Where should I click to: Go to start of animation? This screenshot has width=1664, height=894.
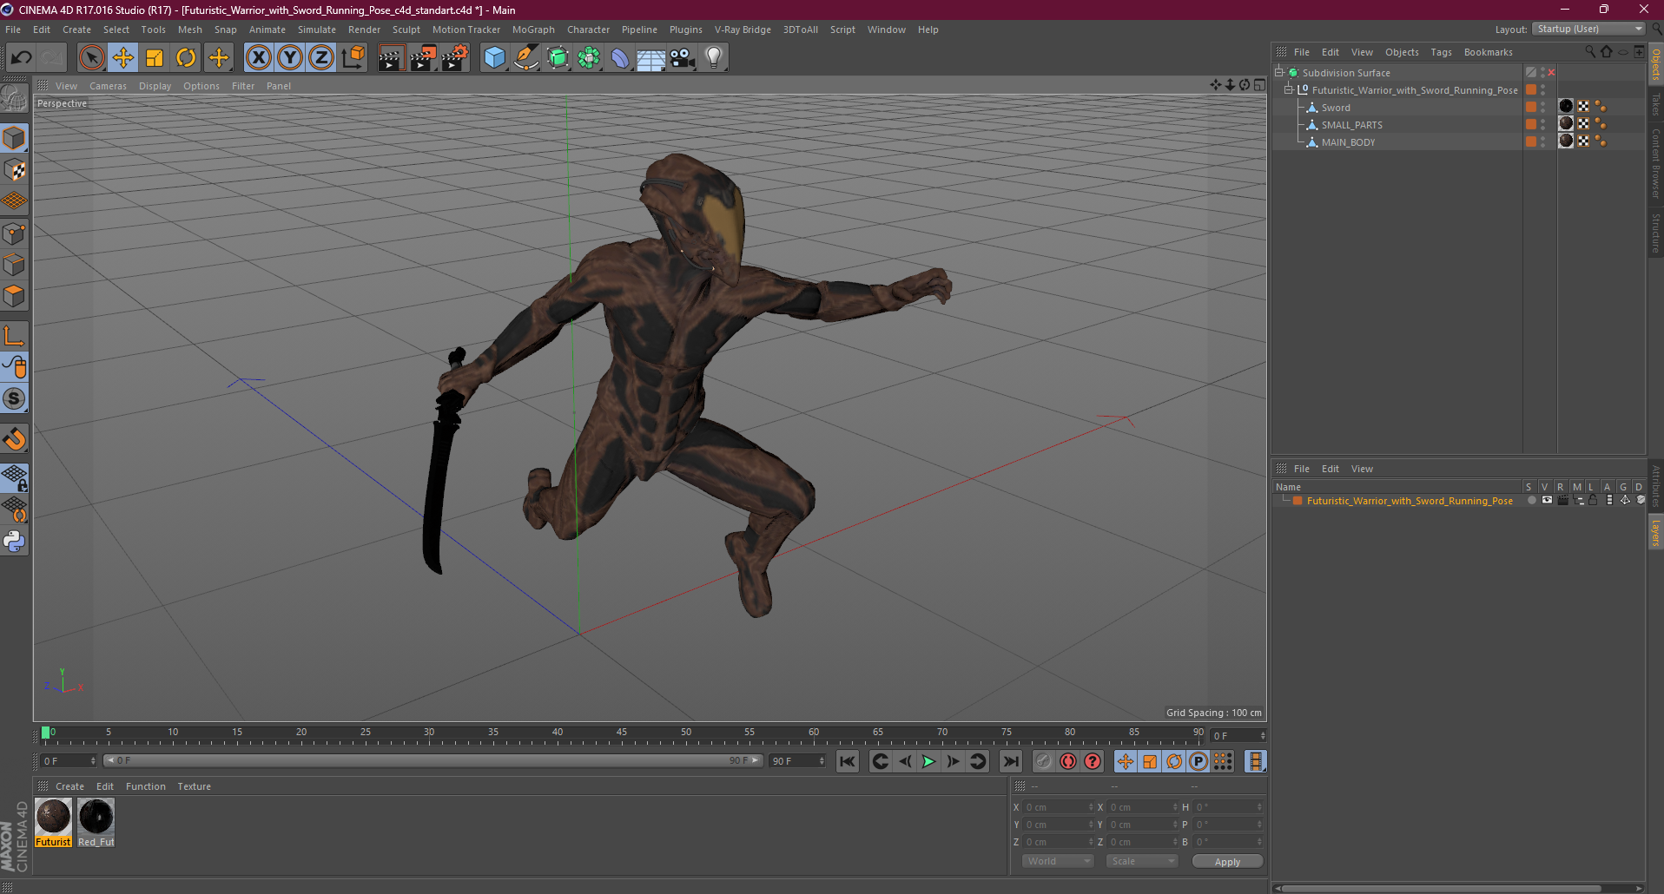pos(848,761)
